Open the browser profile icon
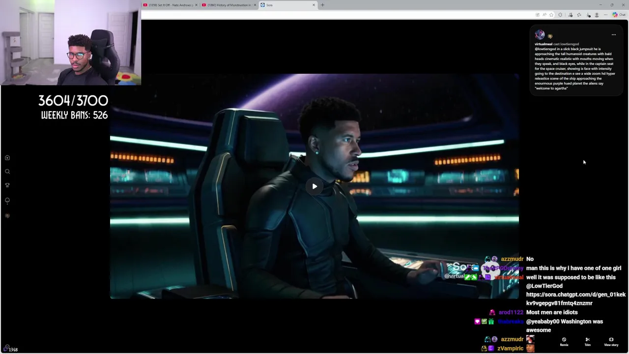This screenshot has height=354, width=629. point(597,15)
